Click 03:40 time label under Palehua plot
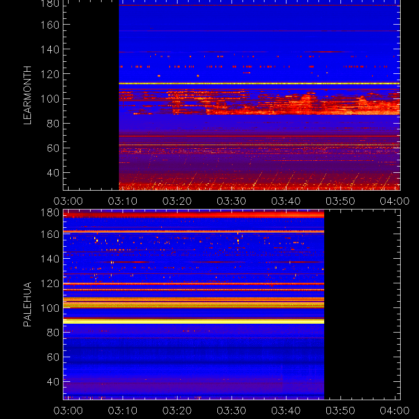Viewport: 419px width, 419px height. click(x=286, y=411)
